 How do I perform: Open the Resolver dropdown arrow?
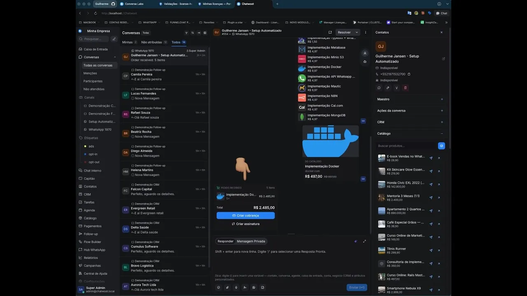[357, 32]
